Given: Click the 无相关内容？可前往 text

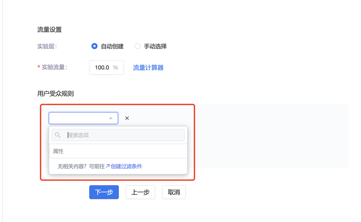Looking at the screenshot, I should pyautogui.click(x=81, y=166).
